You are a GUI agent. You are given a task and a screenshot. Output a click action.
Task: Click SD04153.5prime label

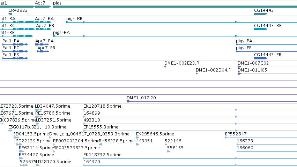tap(31, 134)
